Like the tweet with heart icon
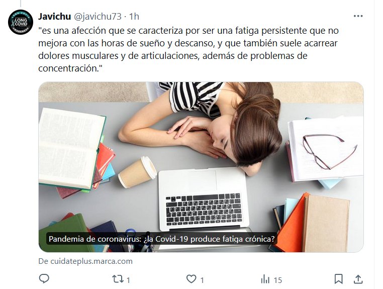The height and width of the screenshot is (289, 383). pyautogui.click(x=191, y=279)
